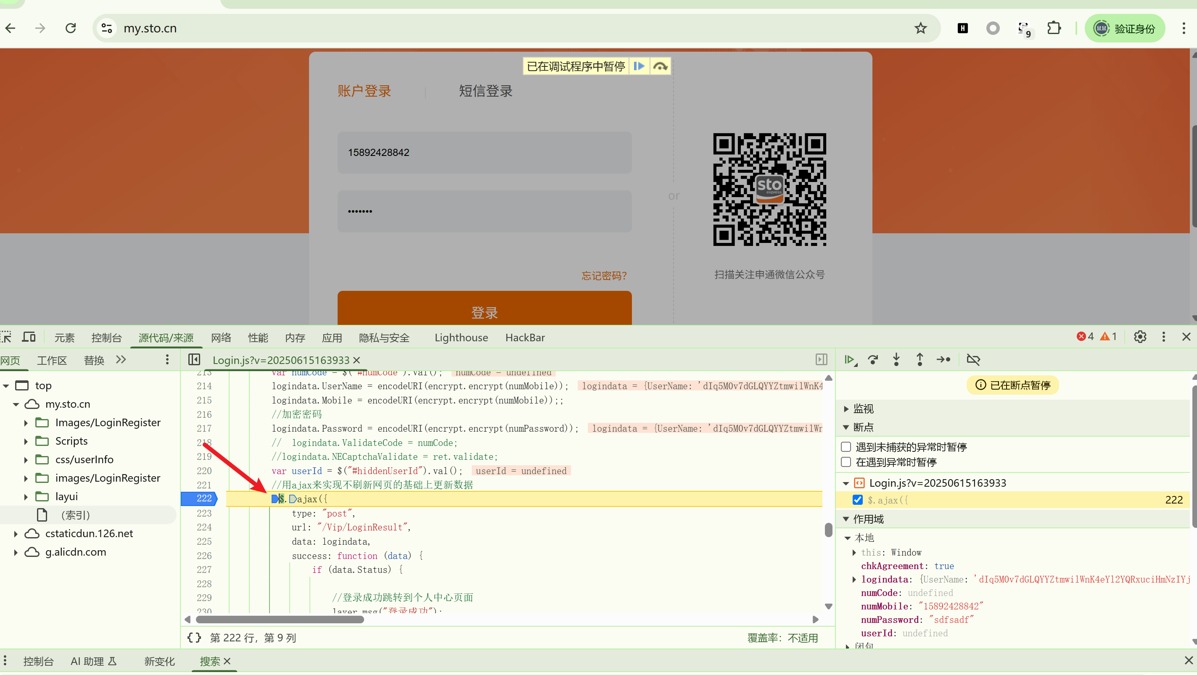
Task: Expand the logindata object in scope
Action: (854, 579)
